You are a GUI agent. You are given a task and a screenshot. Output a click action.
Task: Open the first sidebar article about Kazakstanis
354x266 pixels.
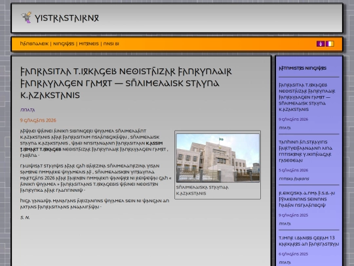click(307, 97)
